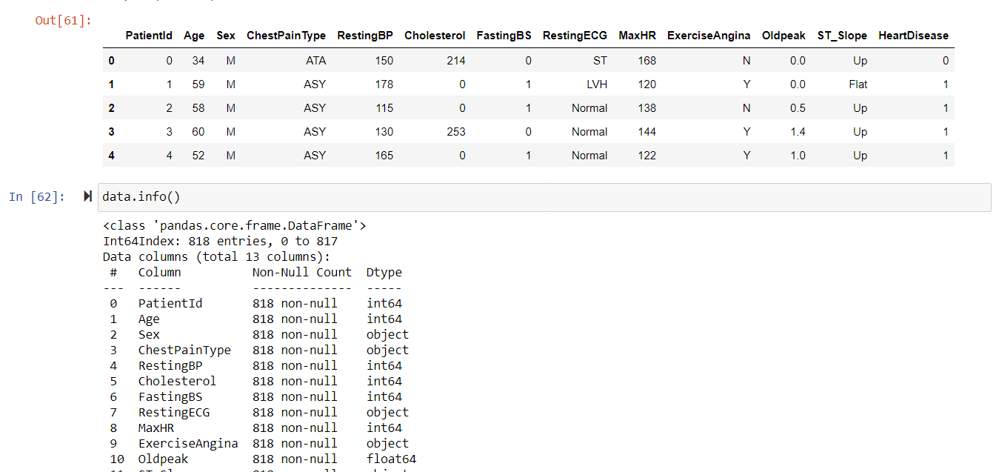Click the run-cell arrow beside In [62]
The width and height of the screenshot is (999, 472).
click(x=87, y=196)
